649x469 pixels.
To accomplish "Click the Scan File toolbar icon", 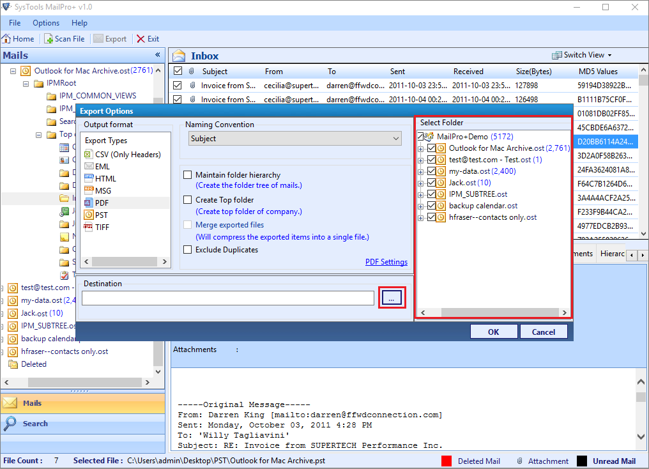I will click(49, 39).
